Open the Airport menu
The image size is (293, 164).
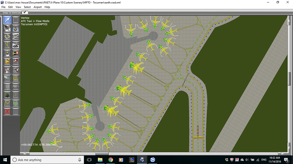(x=38, y=7)
